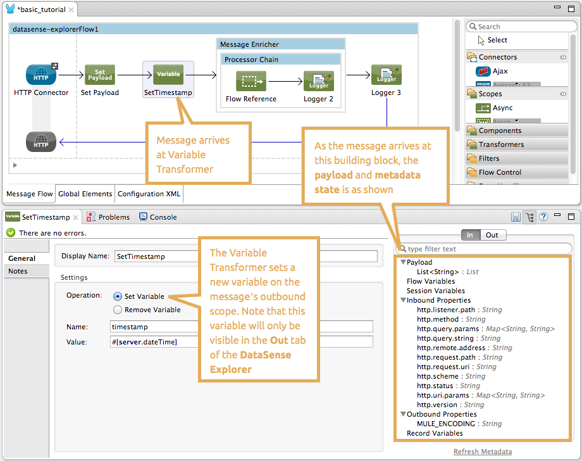
Task: Select the Set Payload transformer icon
Action: 99,75
